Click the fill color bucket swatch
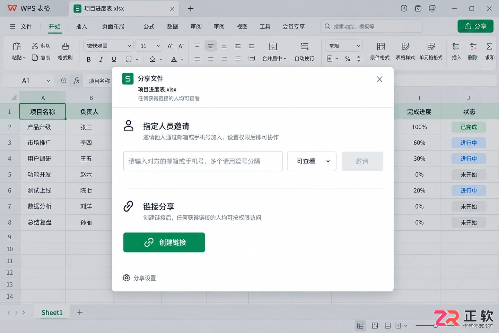The image size is (499, 333). point(152,59)
